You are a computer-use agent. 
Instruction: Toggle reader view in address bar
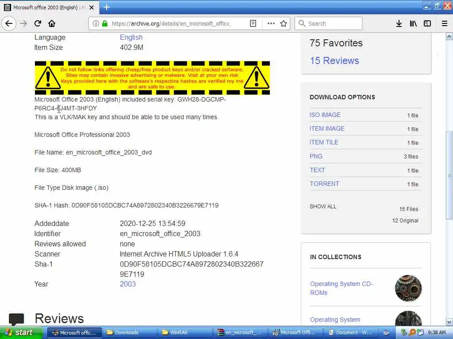pos(253,23)
